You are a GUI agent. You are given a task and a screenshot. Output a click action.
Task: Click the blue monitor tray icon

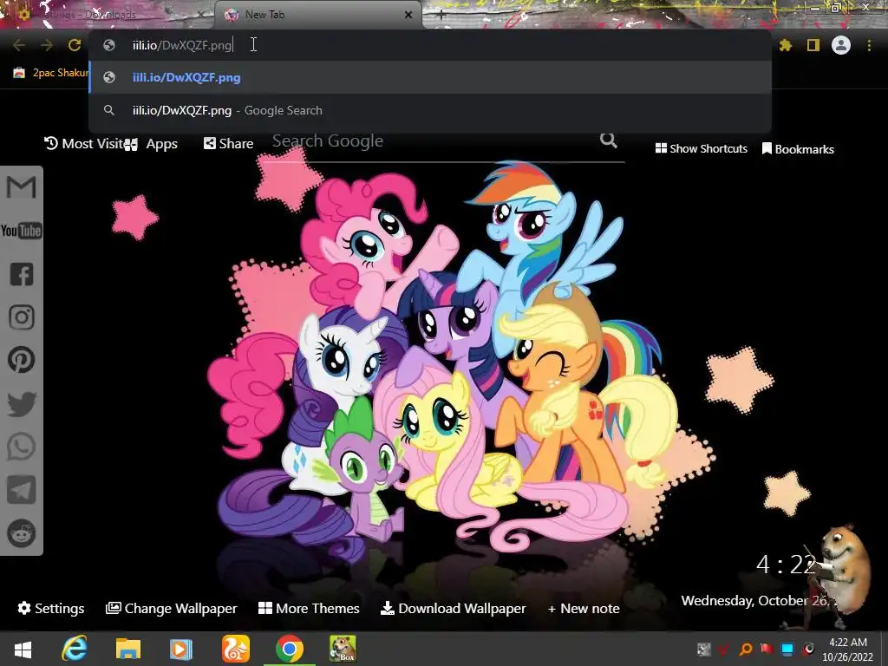pos(787,649)
